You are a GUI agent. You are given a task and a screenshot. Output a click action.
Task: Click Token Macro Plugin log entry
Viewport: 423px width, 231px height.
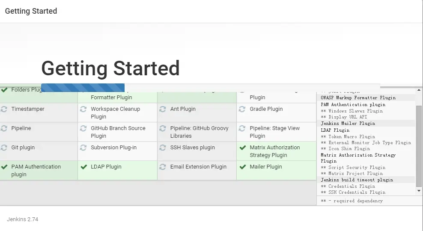click(x=348, y=136)
